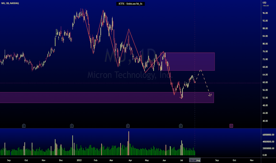This screenshot has height=163, width=276.
Task: Click the 68.00 price axis label
Action: (x=265, y=67)
